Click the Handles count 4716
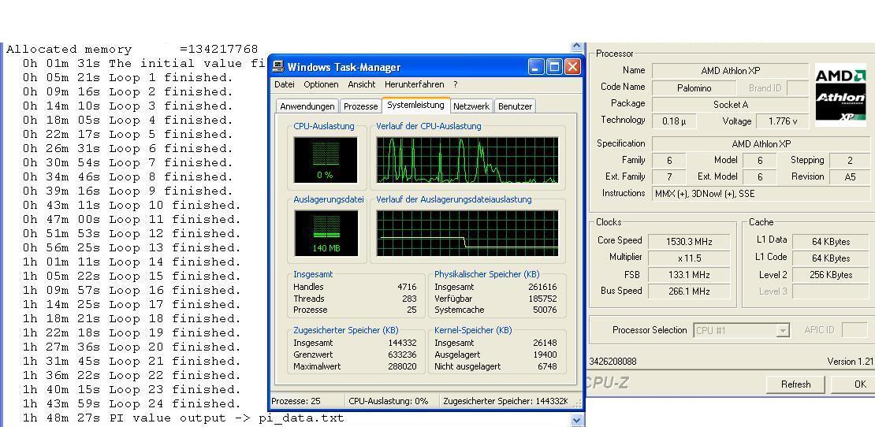 point(407,287)
